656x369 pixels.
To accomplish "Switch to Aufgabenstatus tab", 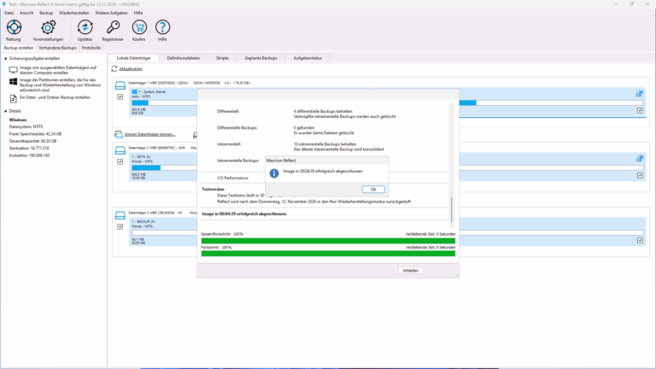I will pyautogui.click(x=307, y=58).
